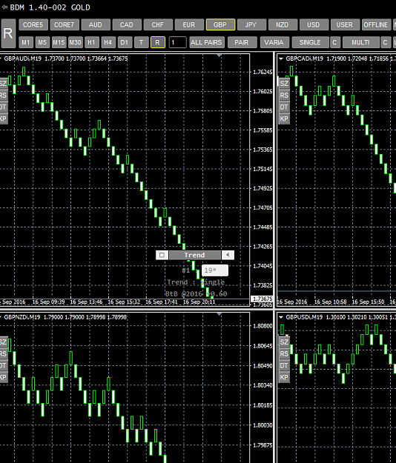Click DT button on GBPNZD chart
Image resolution: width=396 pixels, height=463 pixels.
[x=4, y=366]
